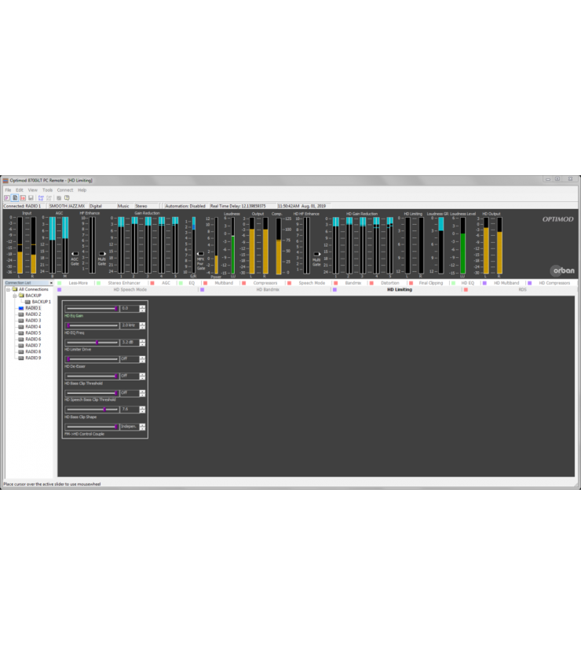This screenshot has height=665, width=581.
Task: Click the AGC Gate indicator
Action: (x=75, y=254)
